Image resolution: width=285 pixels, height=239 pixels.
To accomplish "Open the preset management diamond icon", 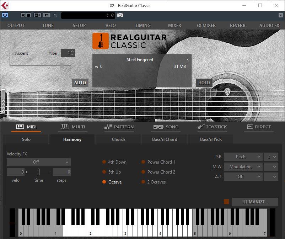I will pyautogui.click(x=113, y=15).
